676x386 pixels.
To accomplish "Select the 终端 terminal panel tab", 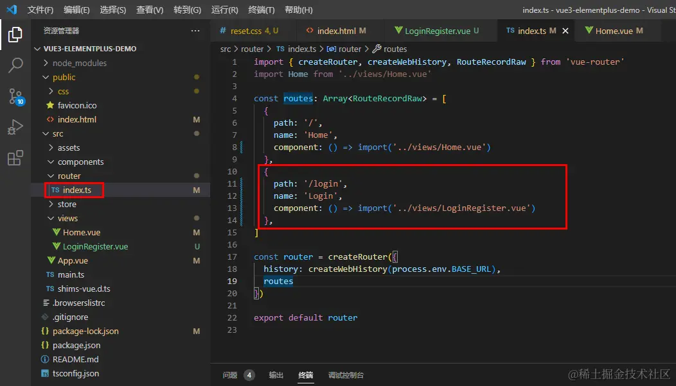I will pyautogui.click(x=306, y=375).
